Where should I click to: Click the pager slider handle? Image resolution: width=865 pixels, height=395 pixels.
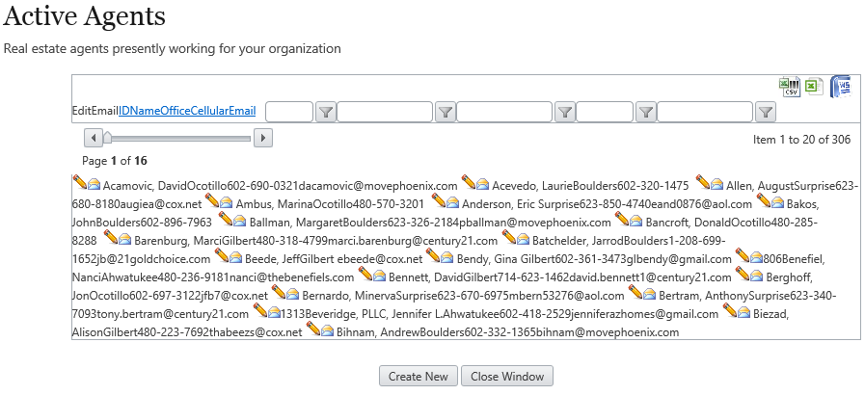(108, 138)
